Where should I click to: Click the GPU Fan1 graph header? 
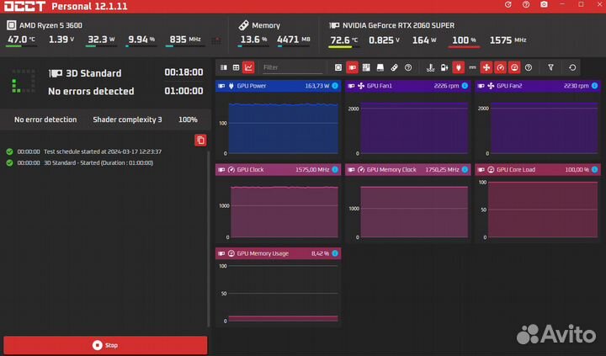tap(407, 86)
